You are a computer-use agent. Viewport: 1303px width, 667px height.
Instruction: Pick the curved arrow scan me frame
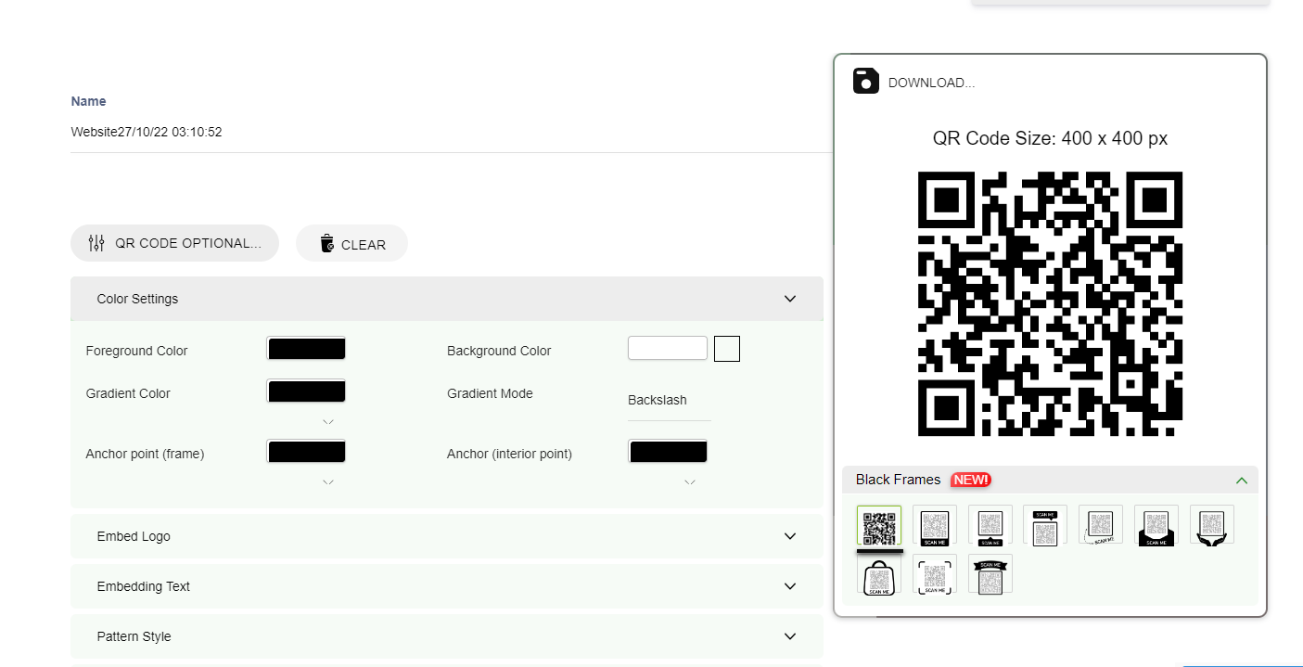[1101, 525]
